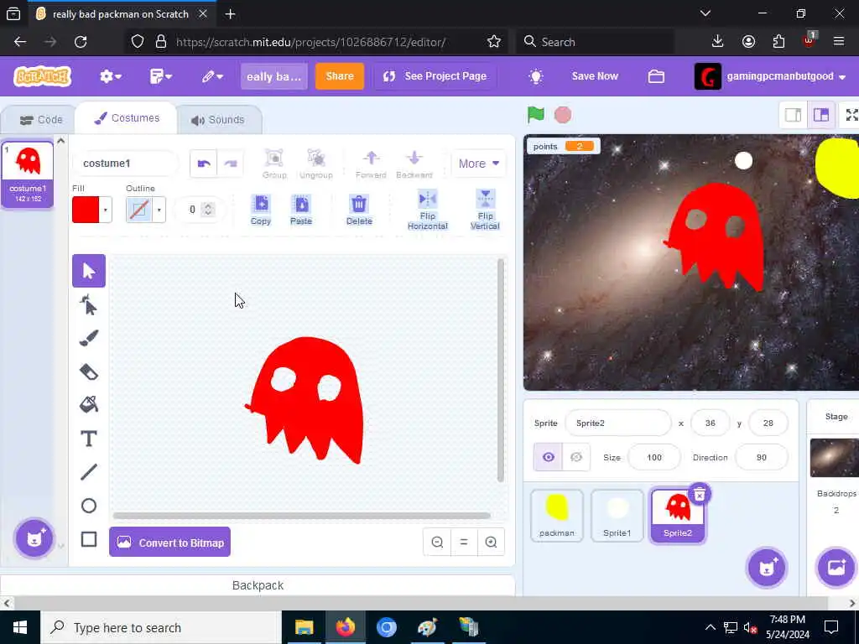The image size is (859, 644).
Task: Select the Reshape tool
Action: (89, 305)
